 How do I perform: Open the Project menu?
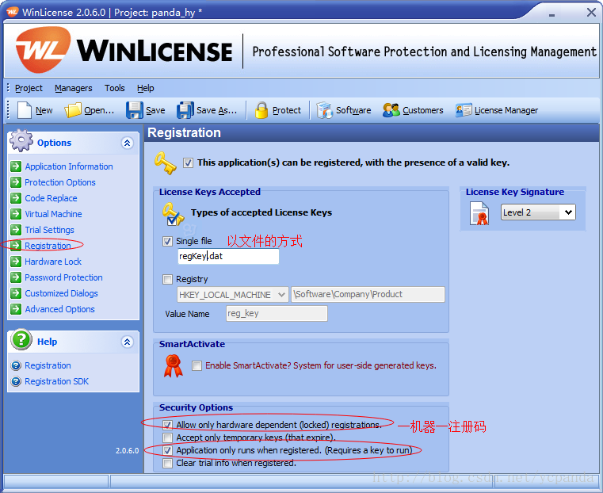[29, 89]
